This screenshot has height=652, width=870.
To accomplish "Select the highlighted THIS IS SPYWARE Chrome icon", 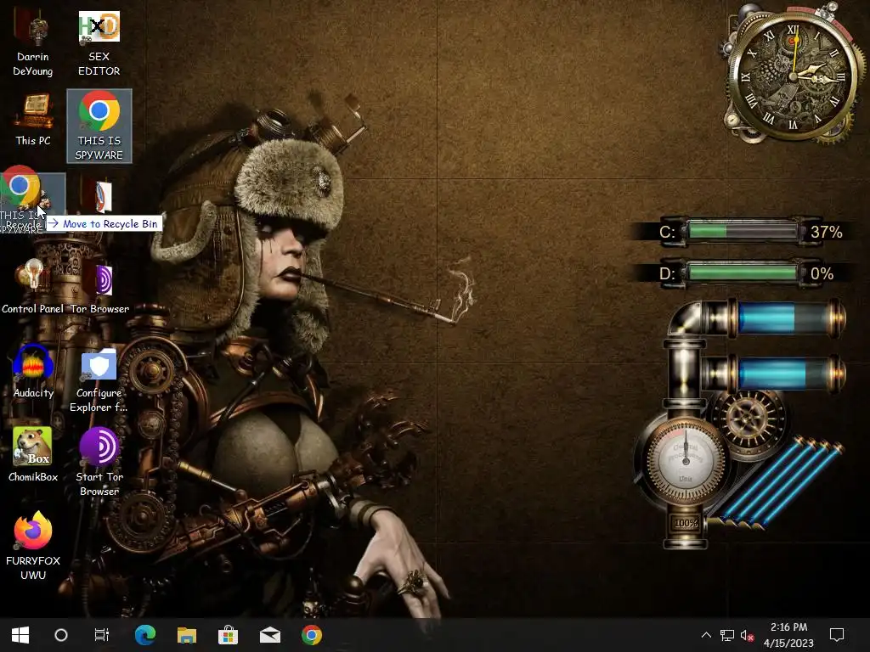I will click(99, 126).
